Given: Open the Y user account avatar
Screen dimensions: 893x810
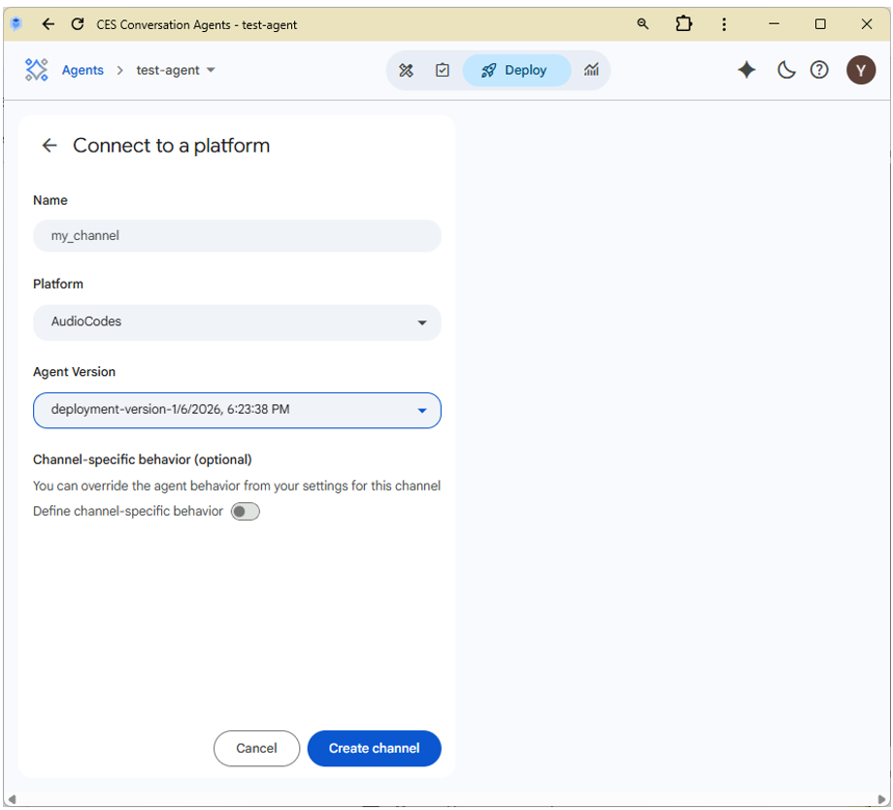Looking at the screenshot, I should 860,70.
